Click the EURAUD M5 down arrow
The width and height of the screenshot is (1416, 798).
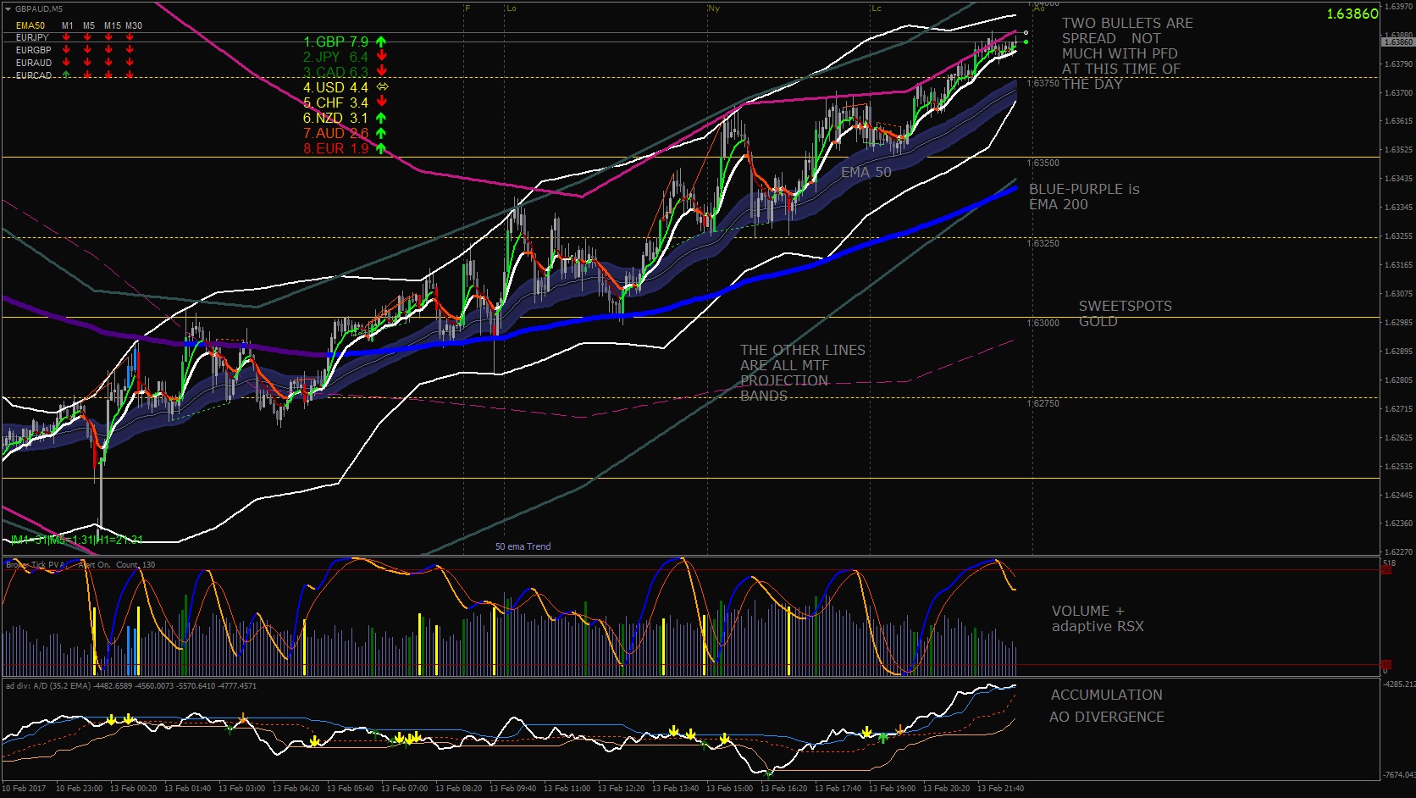coord(88,62)
